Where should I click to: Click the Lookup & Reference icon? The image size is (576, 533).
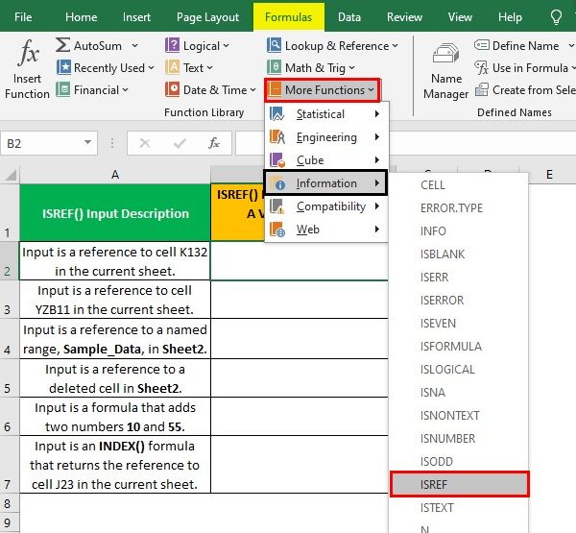coord(274,45)
